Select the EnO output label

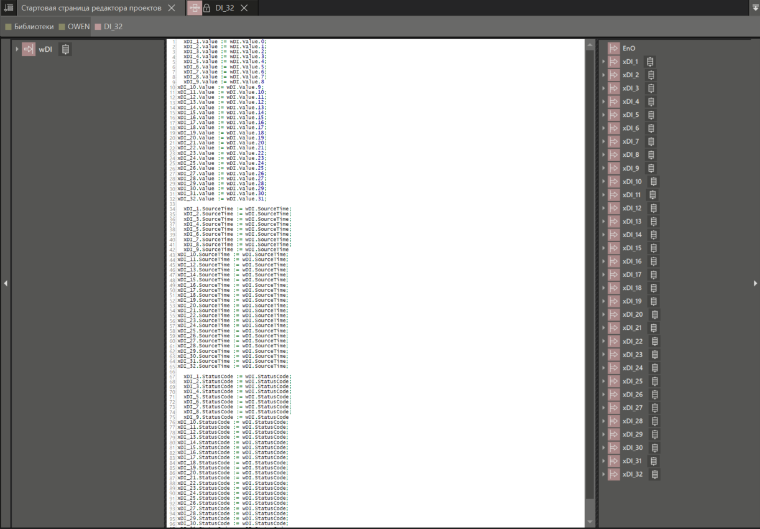pos(629,49)
